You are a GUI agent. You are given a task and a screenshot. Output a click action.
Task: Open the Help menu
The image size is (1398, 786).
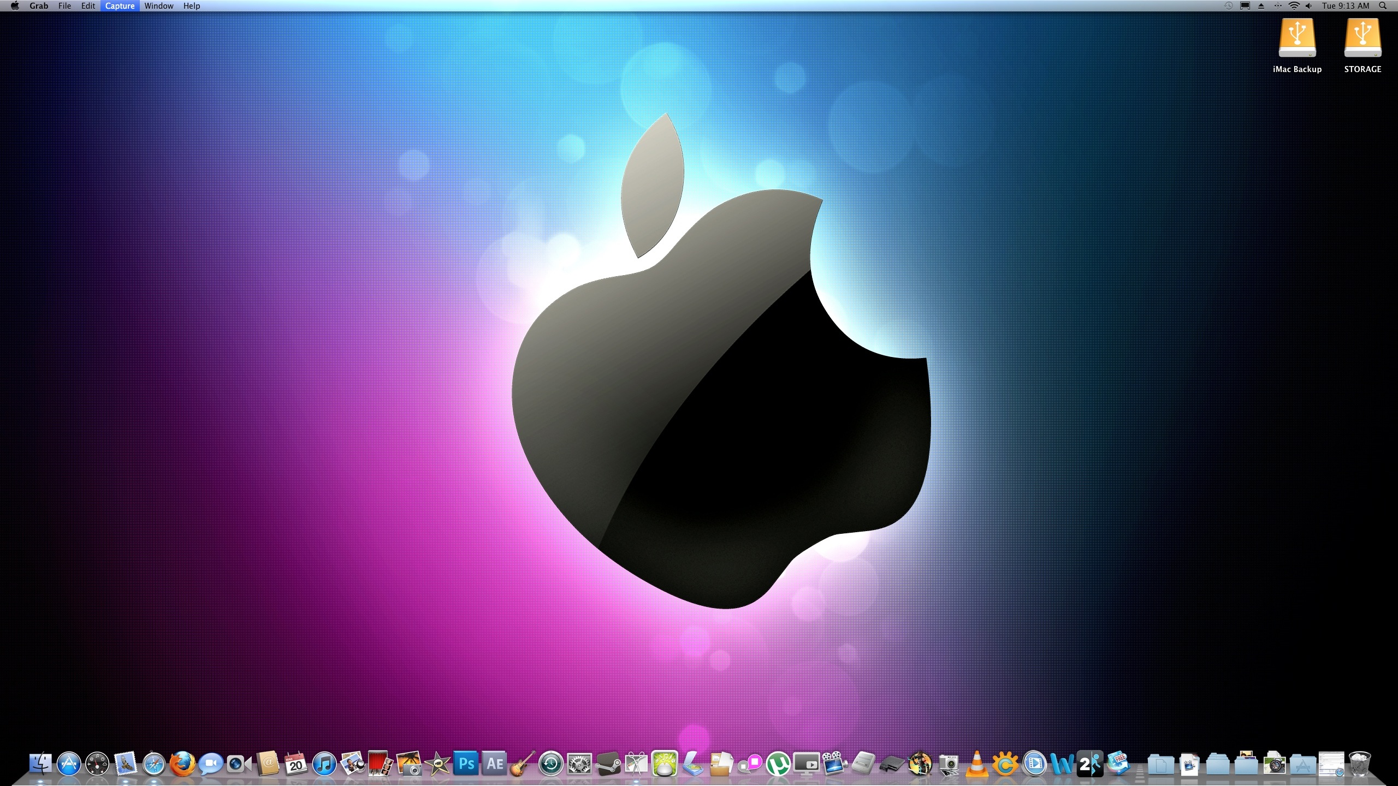point(192,6)
